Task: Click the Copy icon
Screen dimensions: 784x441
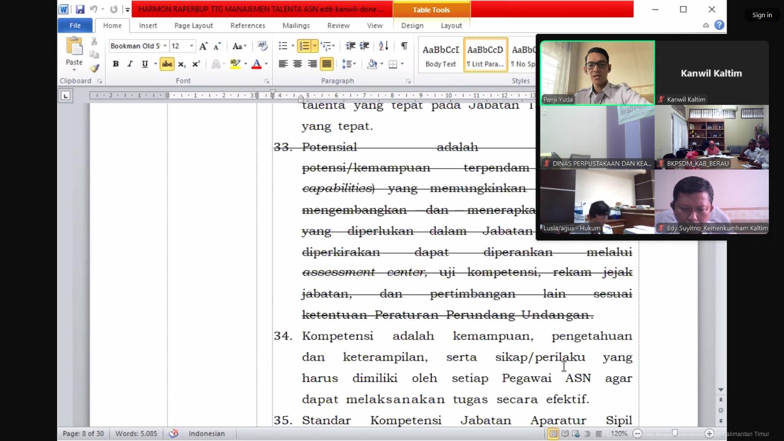Action: 94,54
